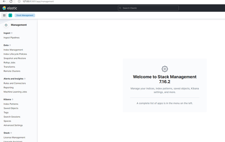Focus the Search Elastic field
Viewport: 225px width, 142px height.
point(148,8)
